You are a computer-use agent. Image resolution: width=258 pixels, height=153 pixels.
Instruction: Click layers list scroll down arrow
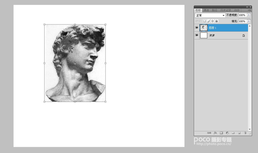tap(250, 129)
